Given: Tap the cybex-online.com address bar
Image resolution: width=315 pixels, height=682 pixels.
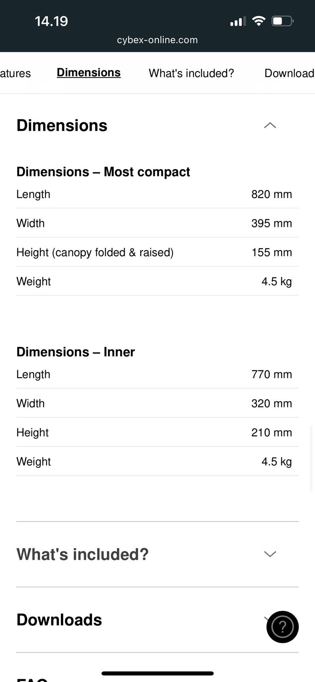Looking at the screenshot, I should pos(157,40).
